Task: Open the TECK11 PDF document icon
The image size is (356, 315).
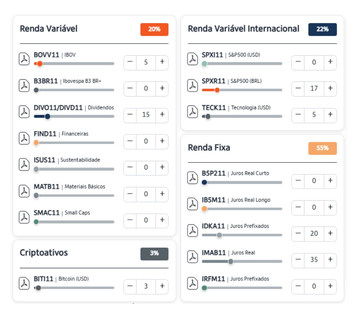Action: point(193,111)
